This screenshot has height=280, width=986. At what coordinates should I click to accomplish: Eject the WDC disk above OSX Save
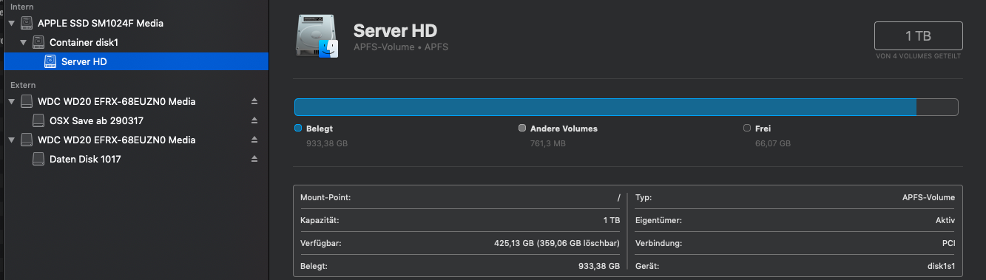254,101
